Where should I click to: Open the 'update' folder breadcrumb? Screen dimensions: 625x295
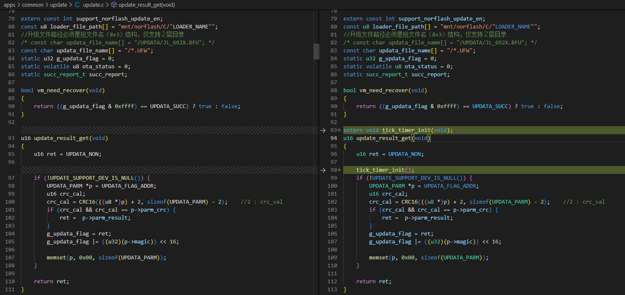(x=58, y=5)
